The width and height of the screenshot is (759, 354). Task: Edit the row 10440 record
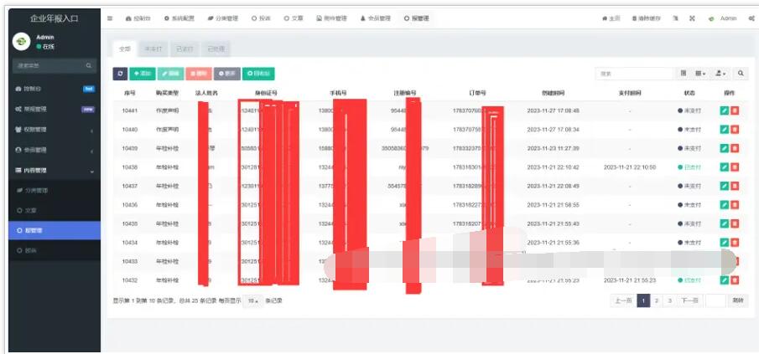[x=724, y=130]
